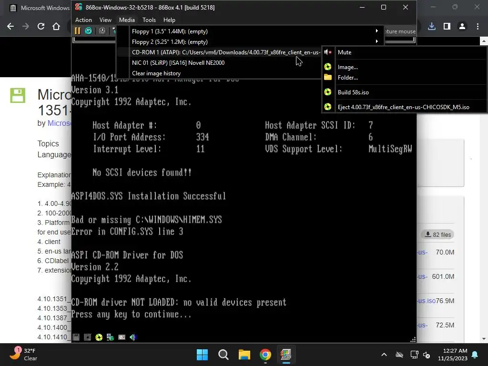Viewport: 488px width, 366px height.
Task: Click the muted volume tray icon
Action: (427, 355)
